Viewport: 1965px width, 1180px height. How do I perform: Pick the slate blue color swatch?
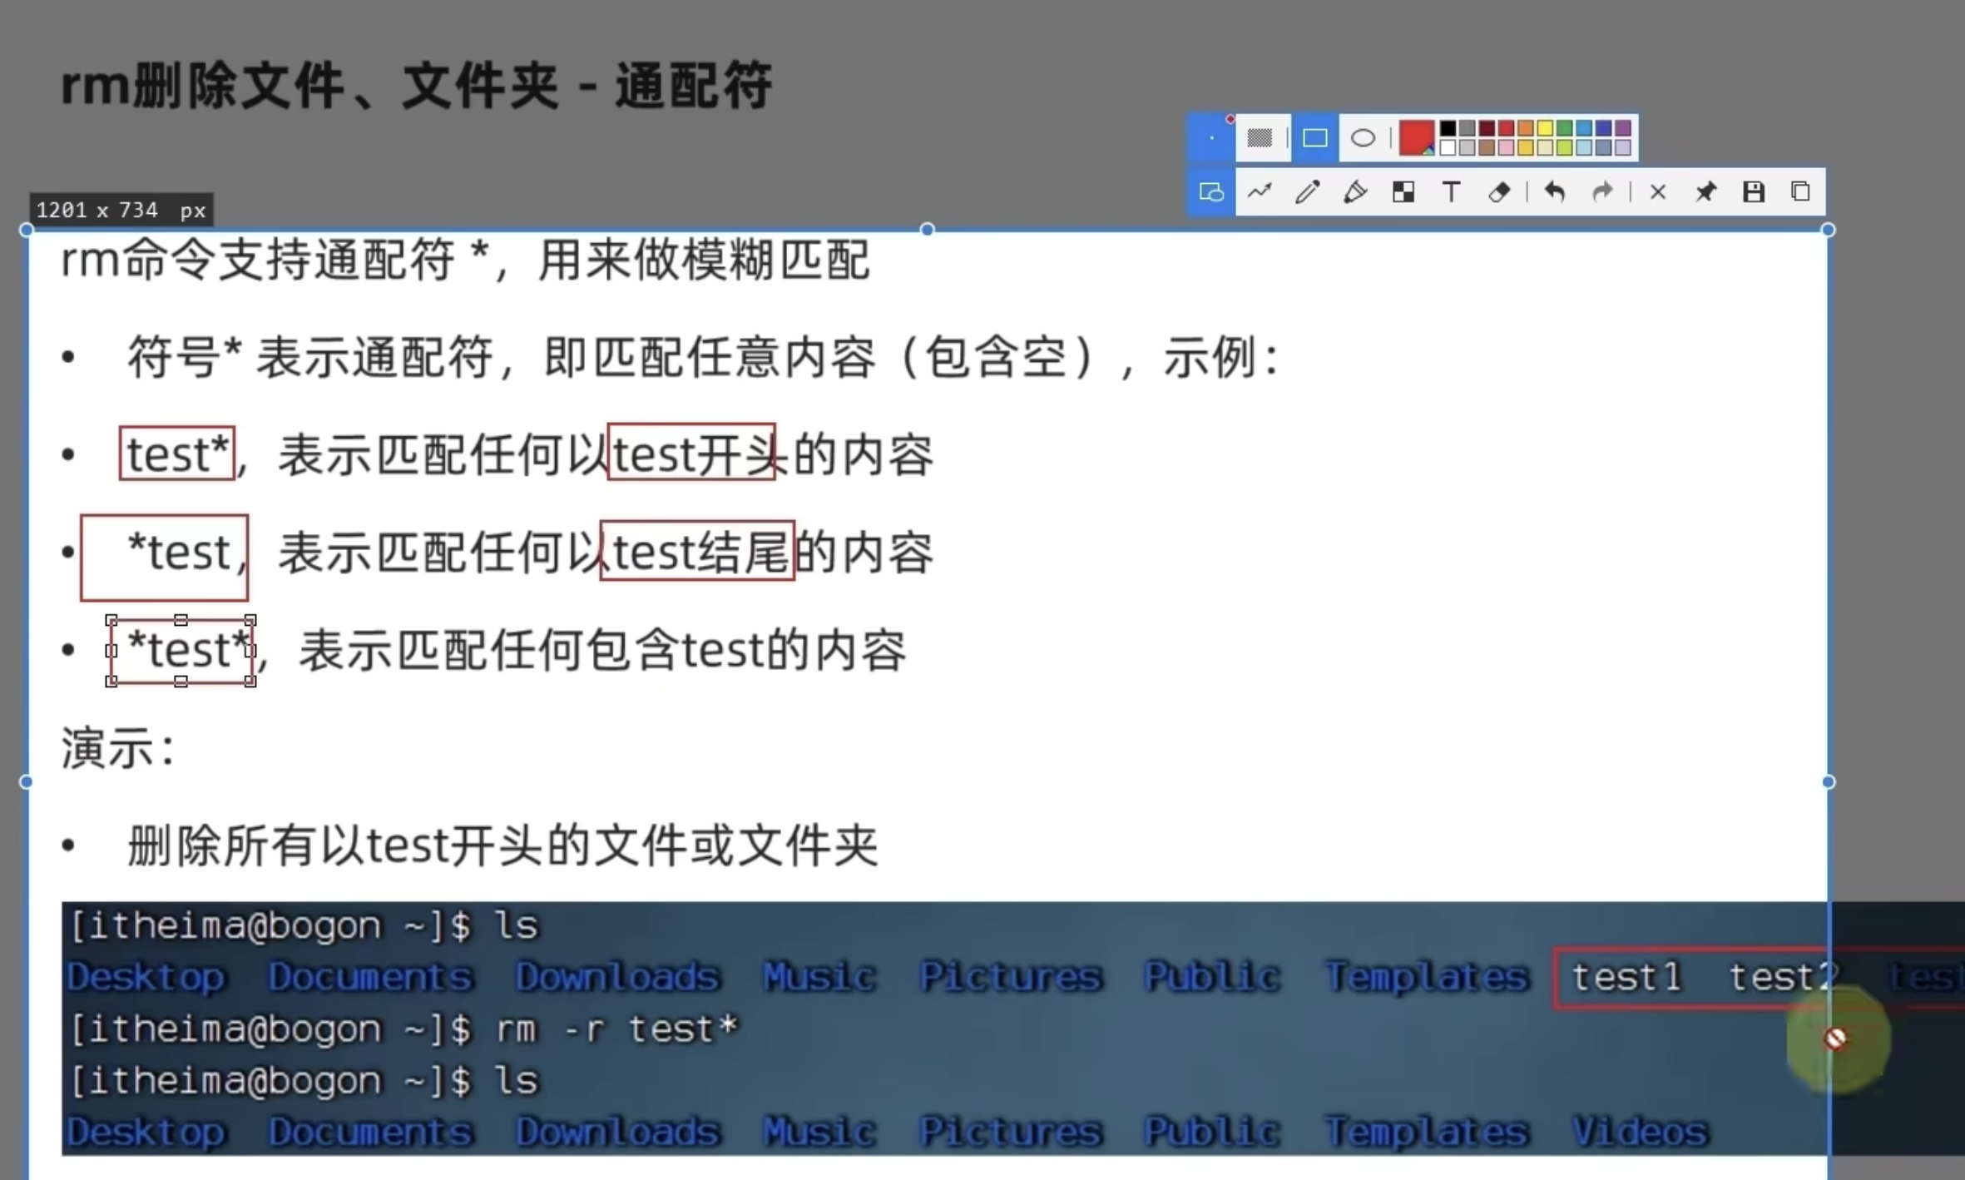1603,147
